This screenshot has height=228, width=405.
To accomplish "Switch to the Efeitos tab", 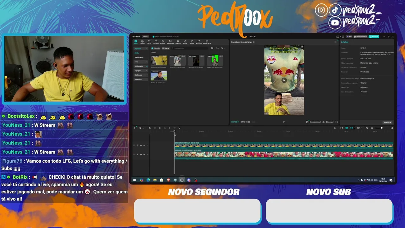I will 163,42.
